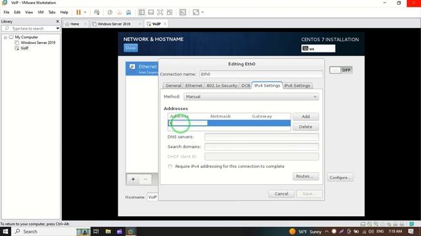The image size is (421, 236).
Task: Click the Delete address button
Action: tap(306, 127)
